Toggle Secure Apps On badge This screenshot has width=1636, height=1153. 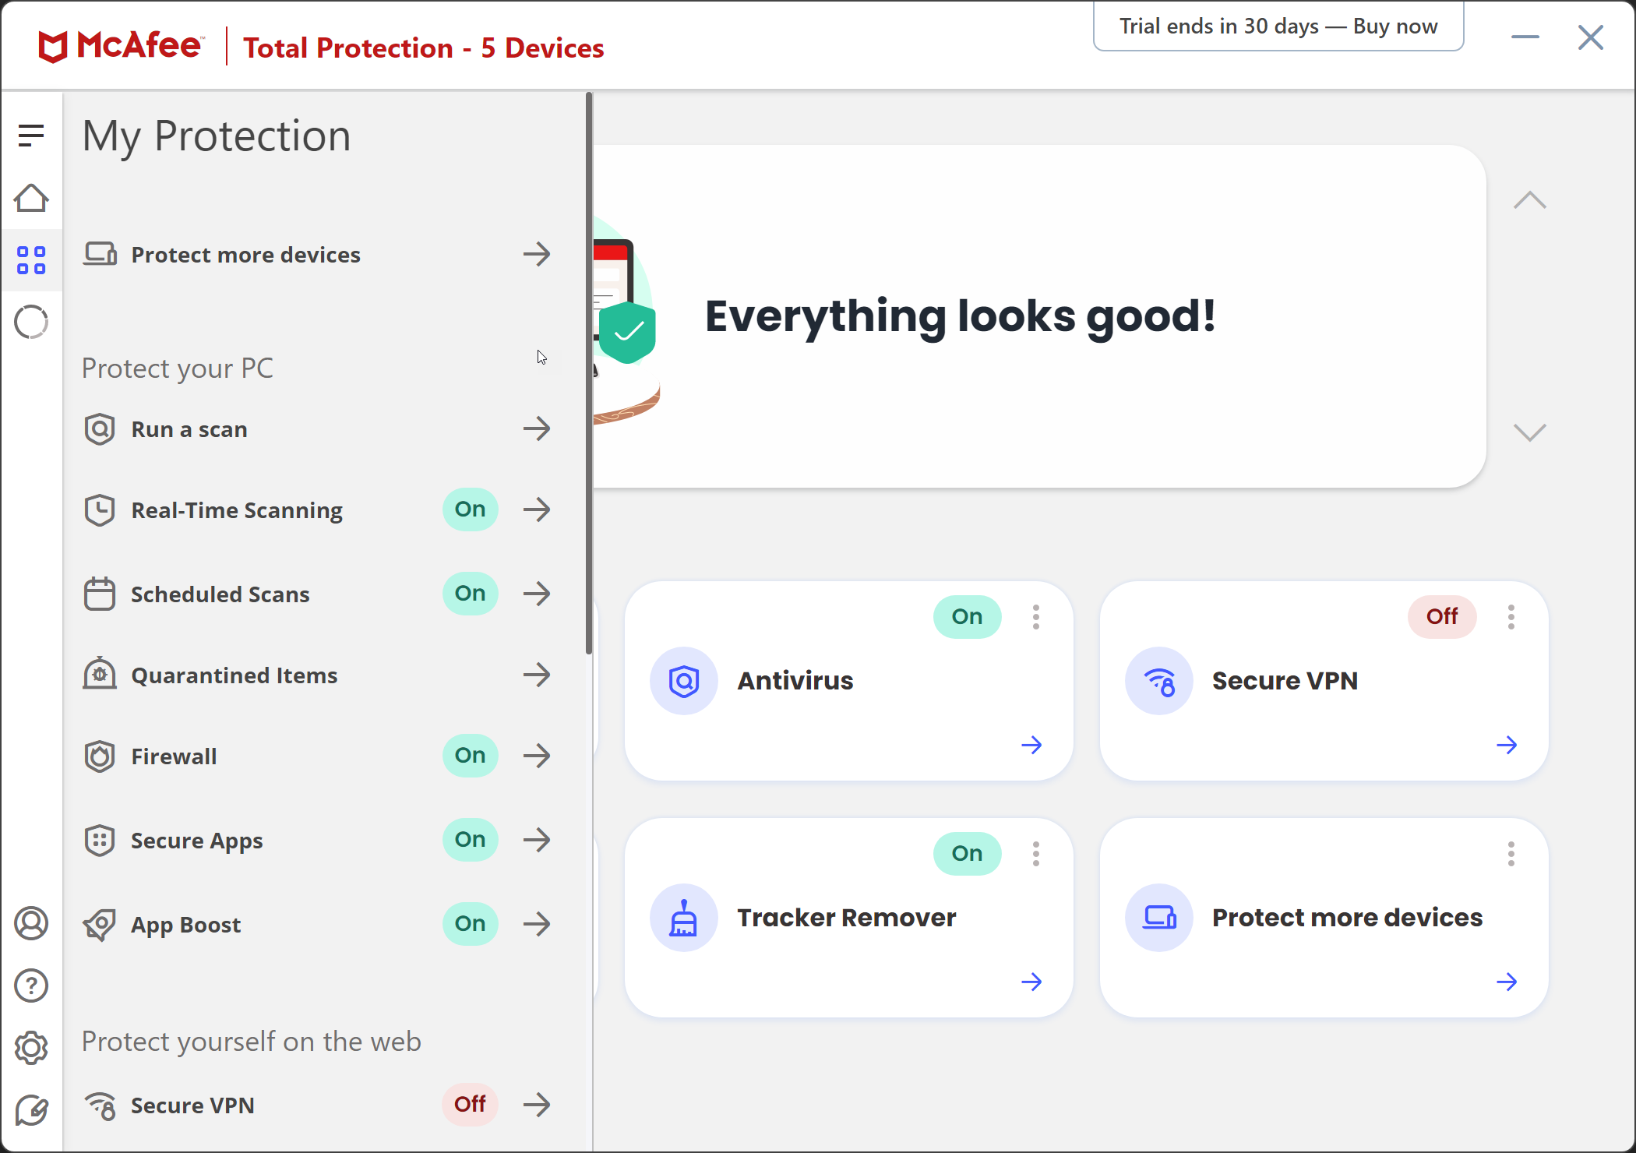[471, 840]
